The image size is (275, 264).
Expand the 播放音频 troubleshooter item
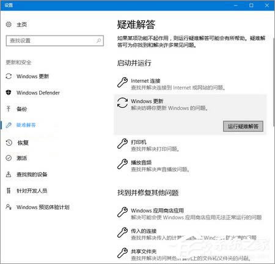[190, 166]
